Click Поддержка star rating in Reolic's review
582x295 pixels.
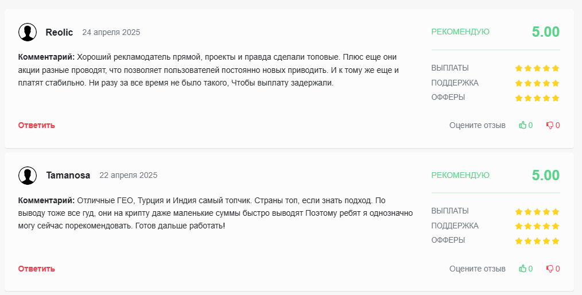coord(537,83)
